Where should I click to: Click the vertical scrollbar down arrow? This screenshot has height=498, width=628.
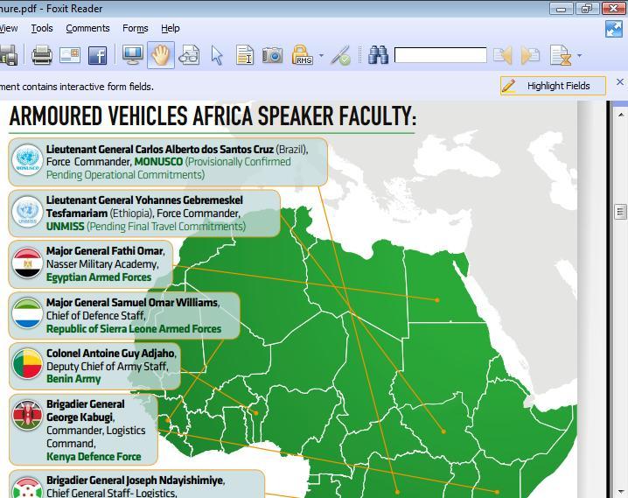pos(620,492)
